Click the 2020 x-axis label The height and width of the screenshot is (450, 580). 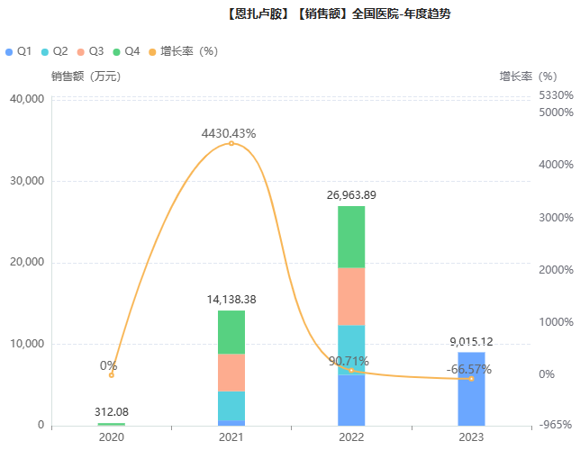pyautogui.click(x=112, y=436)
